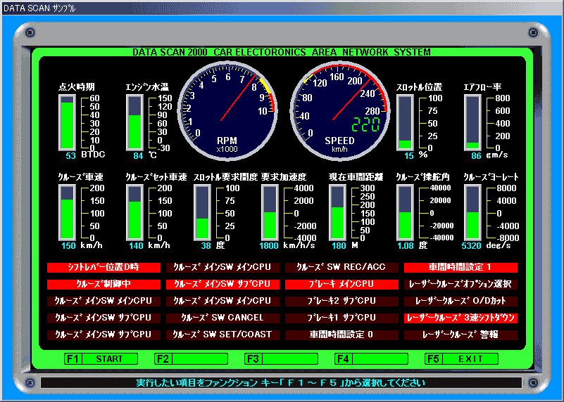The image size is (564, 402).
Task: Click the エアフロー率 gm/s bar meter
Action: coord(472,123)
